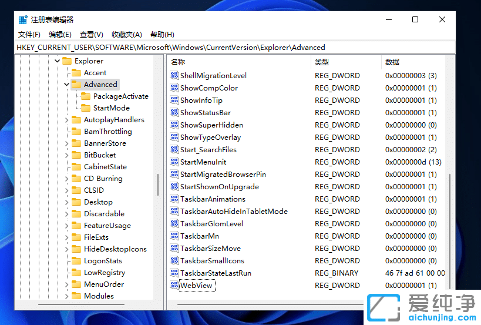This screenshot has height=325, width=481.
Task: Click the TaskbarSmallIcons value icon
Action: (174, 260)
